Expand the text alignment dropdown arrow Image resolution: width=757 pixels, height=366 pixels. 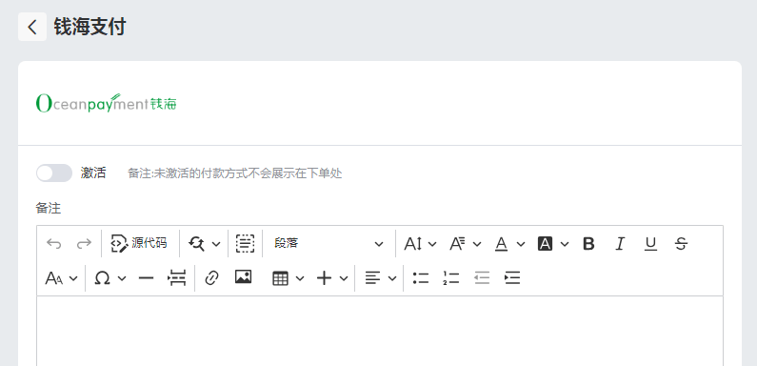coord(392,278)
